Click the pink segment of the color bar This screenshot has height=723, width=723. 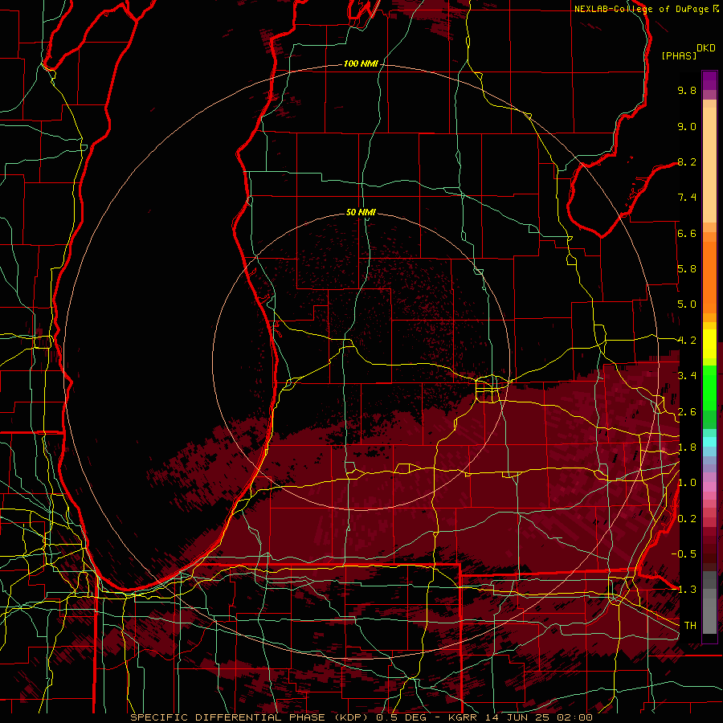[709, 487]
